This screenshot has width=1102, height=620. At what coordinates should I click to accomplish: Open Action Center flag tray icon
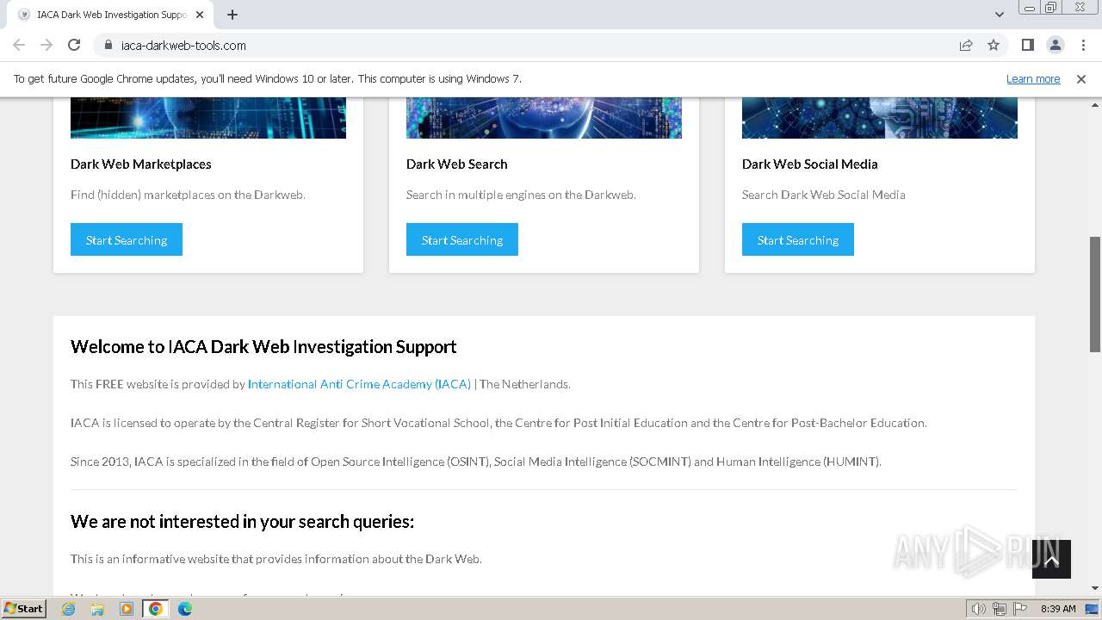tap(1020, 609)
